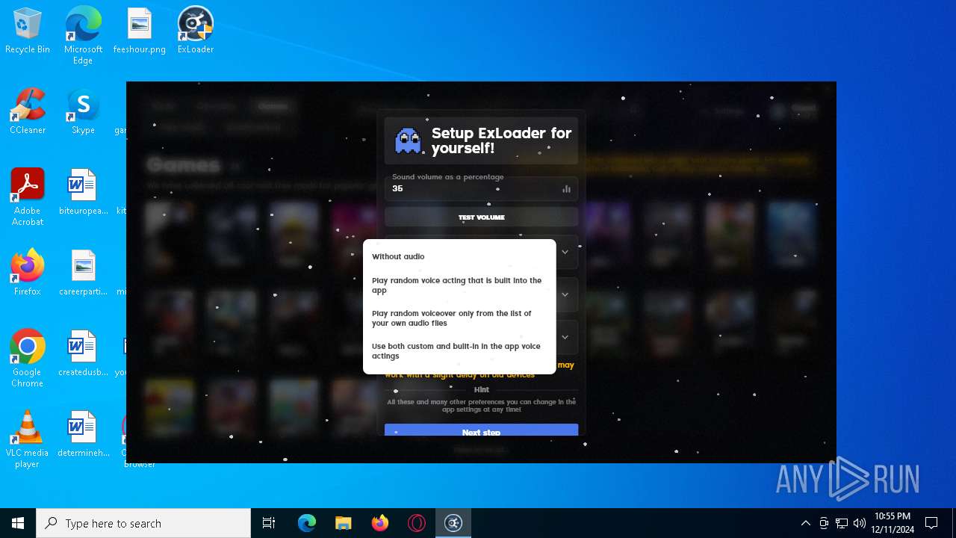The height and width of the screenshot is (538, 956).
Task: Click the taskbar search box
Action: click(143, 523)
